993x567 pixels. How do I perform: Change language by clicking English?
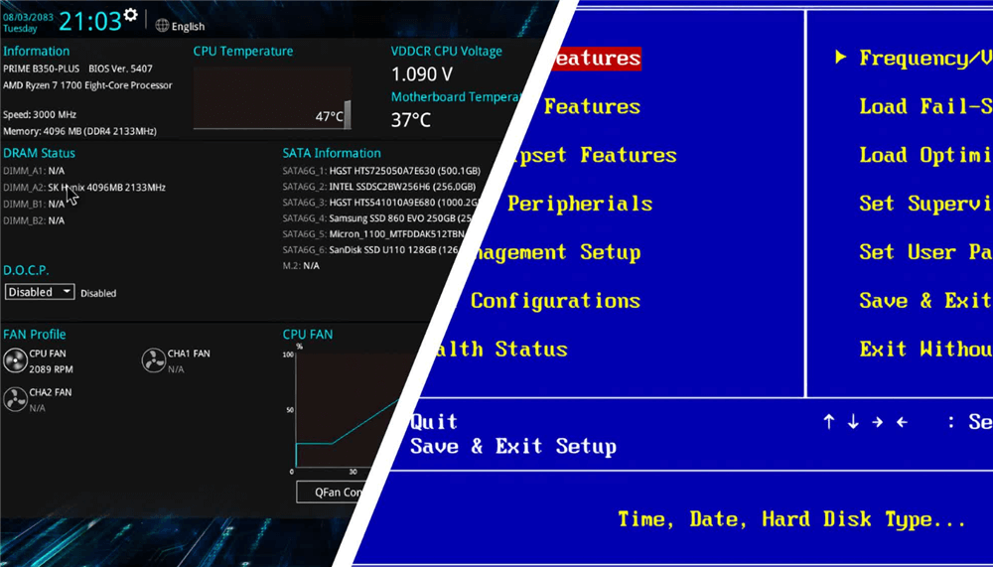188,27
